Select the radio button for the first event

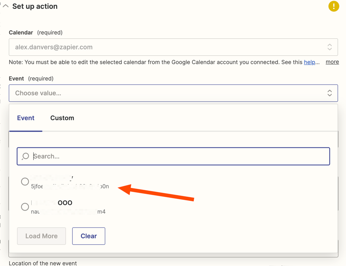pyautogui.click(x=25, y=182)
